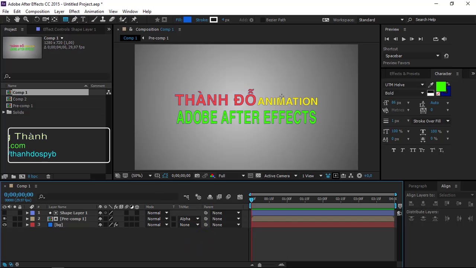This screenshot has width=476, height=268.
Task: Jump to first frame in Preview panel
Action: [x=387, y=39]
